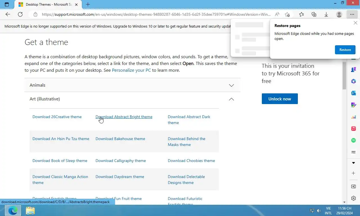Download Behind the Masks theme
The height and width of the screenshot is (216, 360).
(x=186, y=142)
